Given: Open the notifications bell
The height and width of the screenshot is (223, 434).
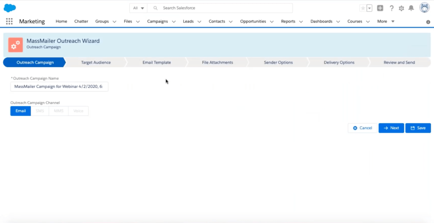Looking at the screenshot, I should point(411,8).
